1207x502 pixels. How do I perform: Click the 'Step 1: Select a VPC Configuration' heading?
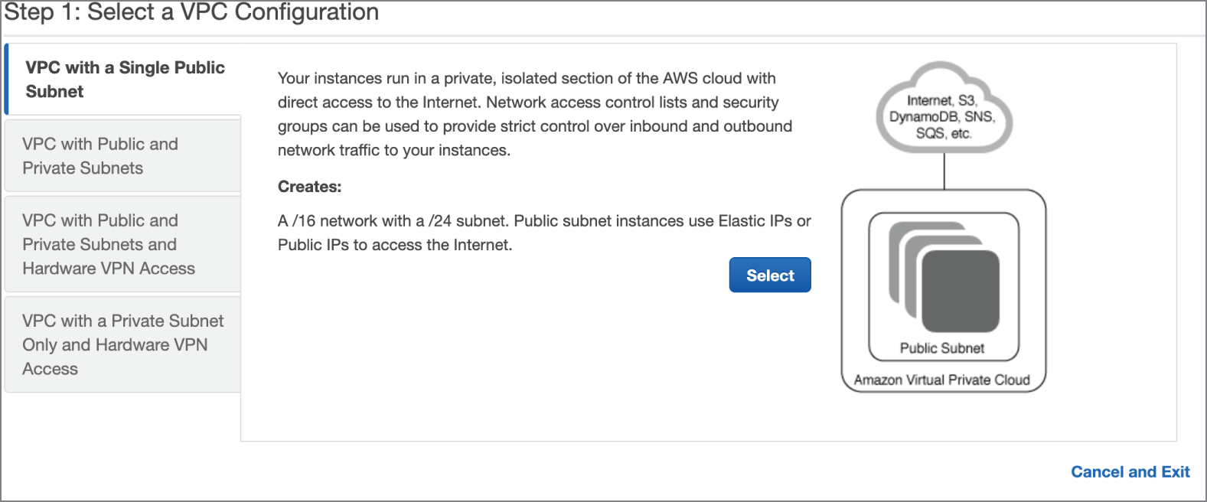point(191,12)
